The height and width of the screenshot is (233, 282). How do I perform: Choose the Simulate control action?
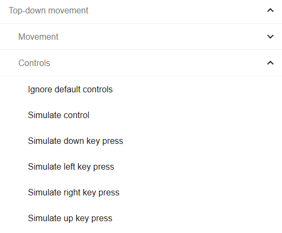[x=141, y=115]
